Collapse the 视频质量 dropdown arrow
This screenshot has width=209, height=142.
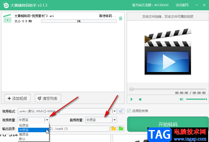[47, 120]
